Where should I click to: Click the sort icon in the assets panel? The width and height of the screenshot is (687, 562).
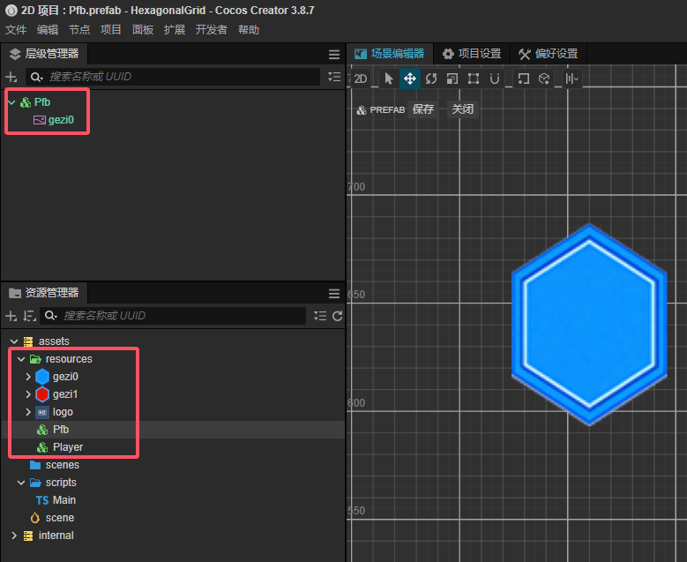click(29, 316)
